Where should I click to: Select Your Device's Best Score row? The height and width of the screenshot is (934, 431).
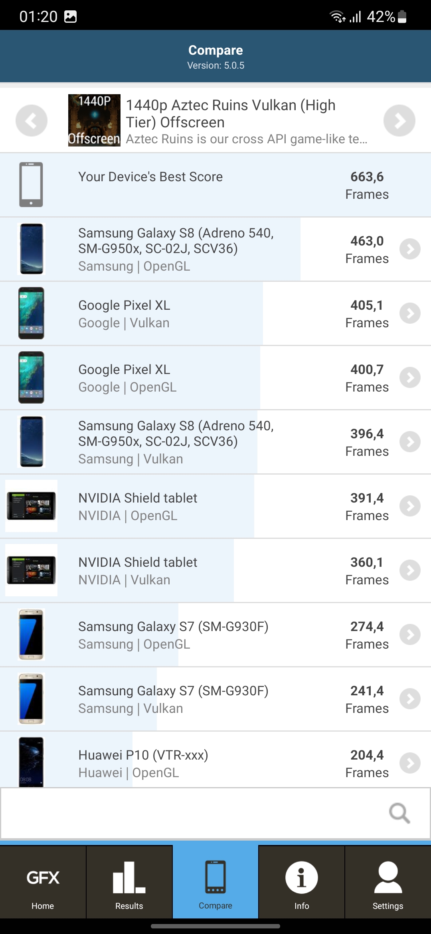(215, 185)
